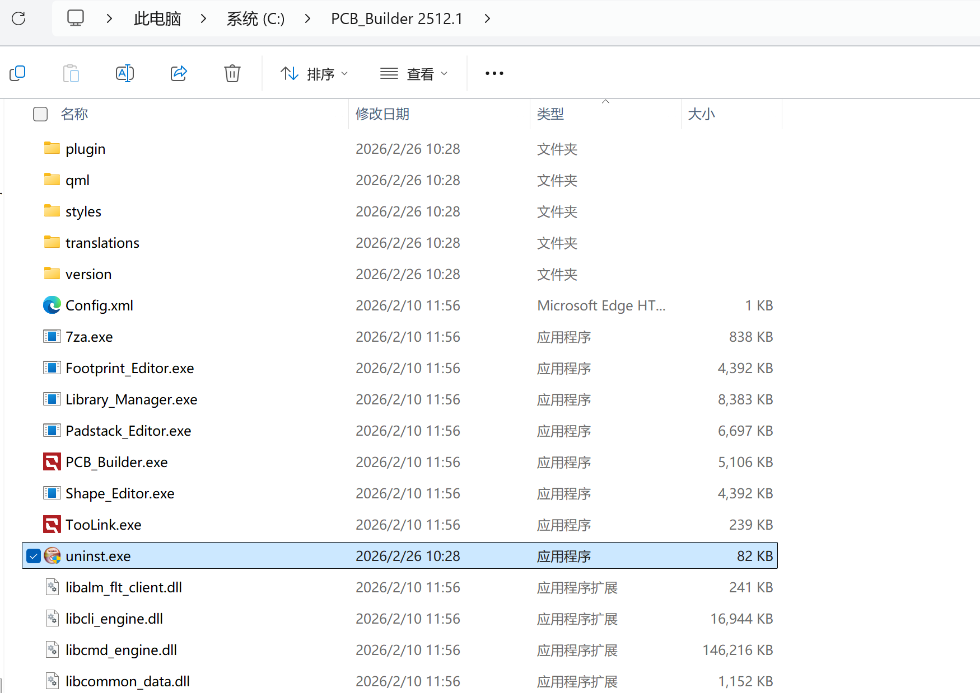
Task: Toggle the select-all checkbox in header
Action: coord(40,114)
